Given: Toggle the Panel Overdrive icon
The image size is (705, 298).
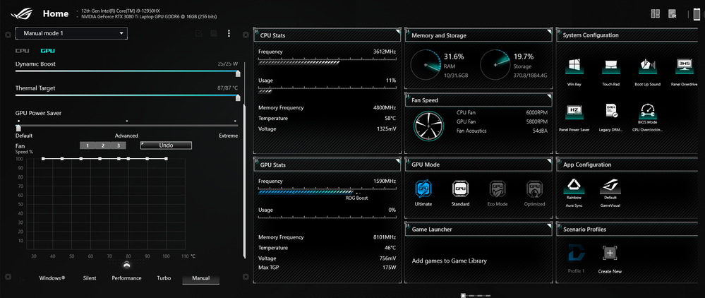Looking at the screenshot, I should point(685,66).
